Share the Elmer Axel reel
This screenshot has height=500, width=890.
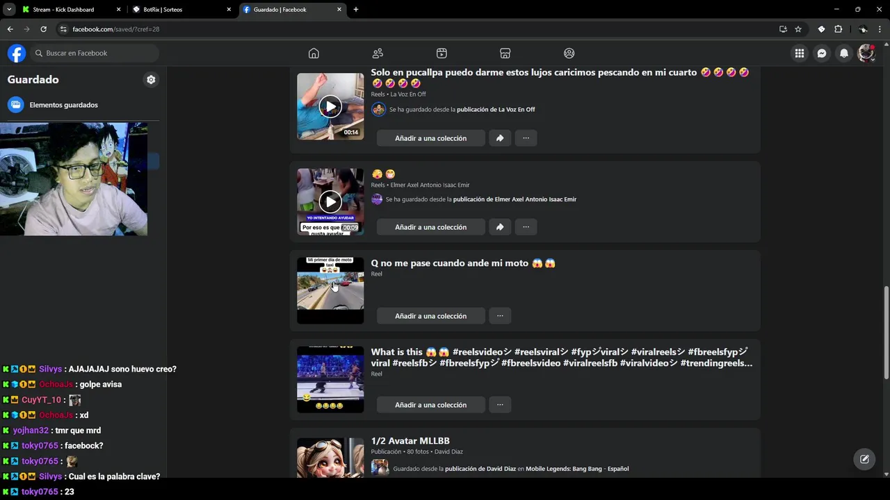pyautogui.click(x=500, y=227)
